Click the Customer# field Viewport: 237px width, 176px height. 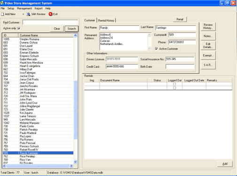182,35
